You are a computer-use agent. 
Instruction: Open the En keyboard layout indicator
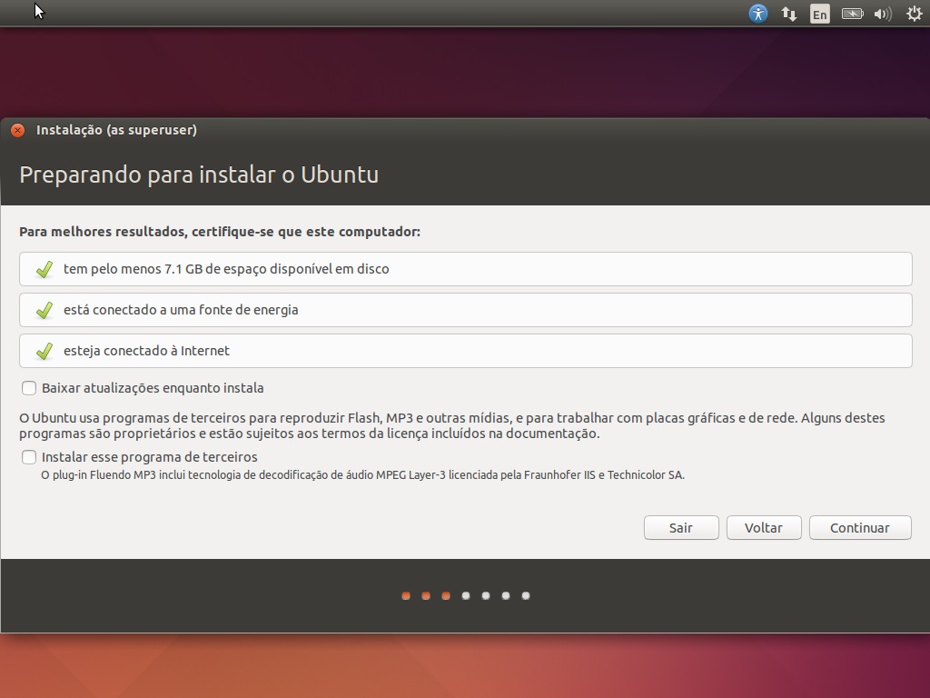(x=820, y=14)
